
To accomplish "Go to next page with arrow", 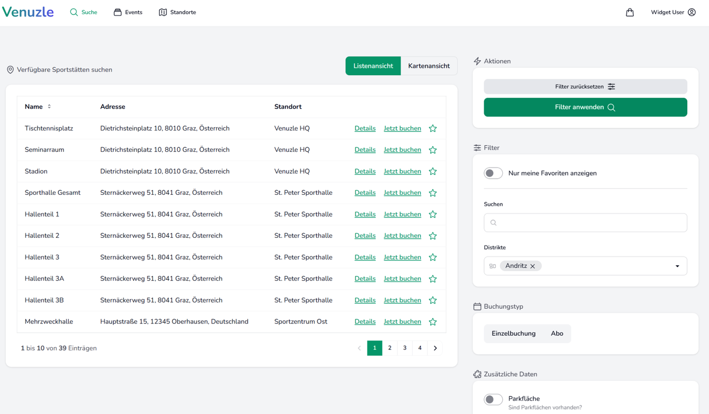I will 435,348.
